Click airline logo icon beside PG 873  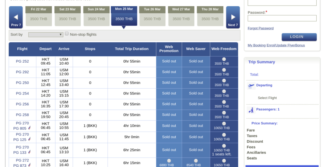[29, 165]
